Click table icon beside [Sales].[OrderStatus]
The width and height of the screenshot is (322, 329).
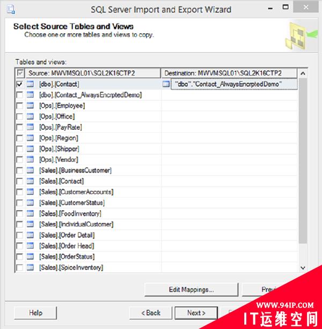click(30, 257)
